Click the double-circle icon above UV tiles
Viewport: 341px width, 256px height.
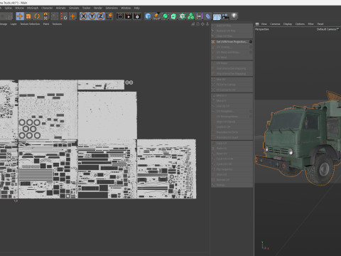(129, 82)
